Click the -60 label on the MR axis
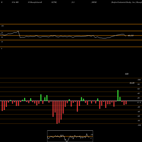Image resolution: width=142 pixels, height=142 pixels. click(x=139, y=116)
